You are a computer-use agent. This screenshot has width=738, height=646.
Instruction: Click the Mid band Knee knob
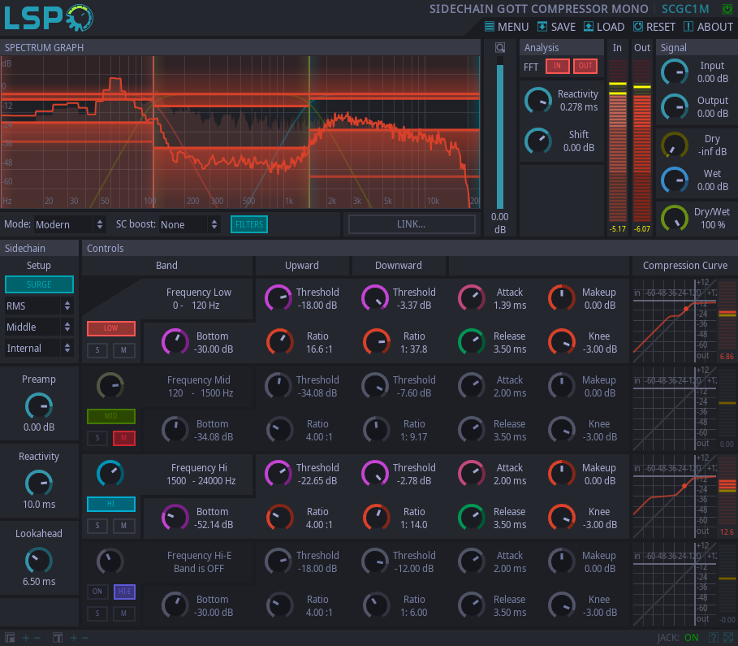pyautogui.click(x=562, y=430)
